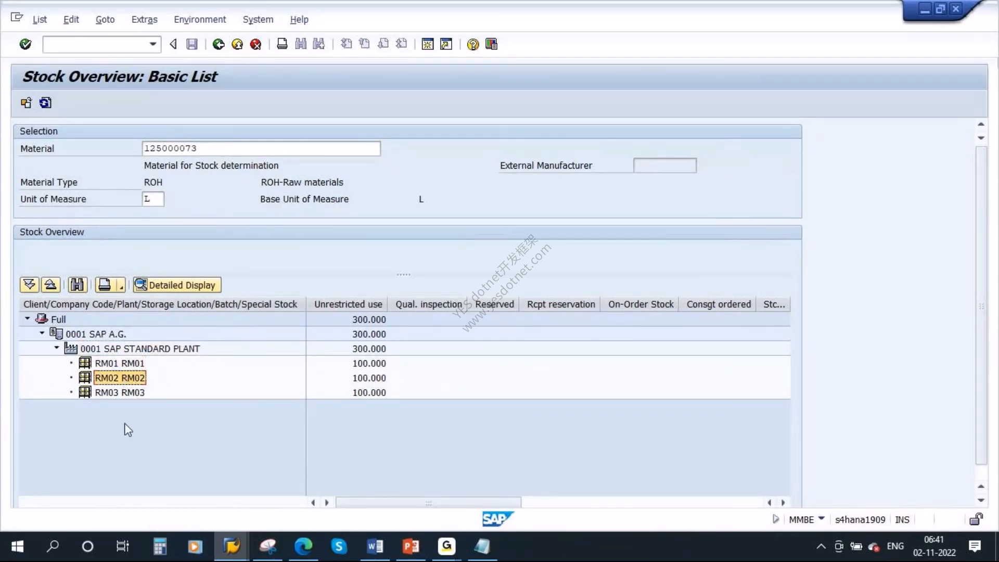Image resolution: width=999 pixels, height=562 pixels.
Task: Click the Find binoculars icon
Action: (x=301, y=44)
